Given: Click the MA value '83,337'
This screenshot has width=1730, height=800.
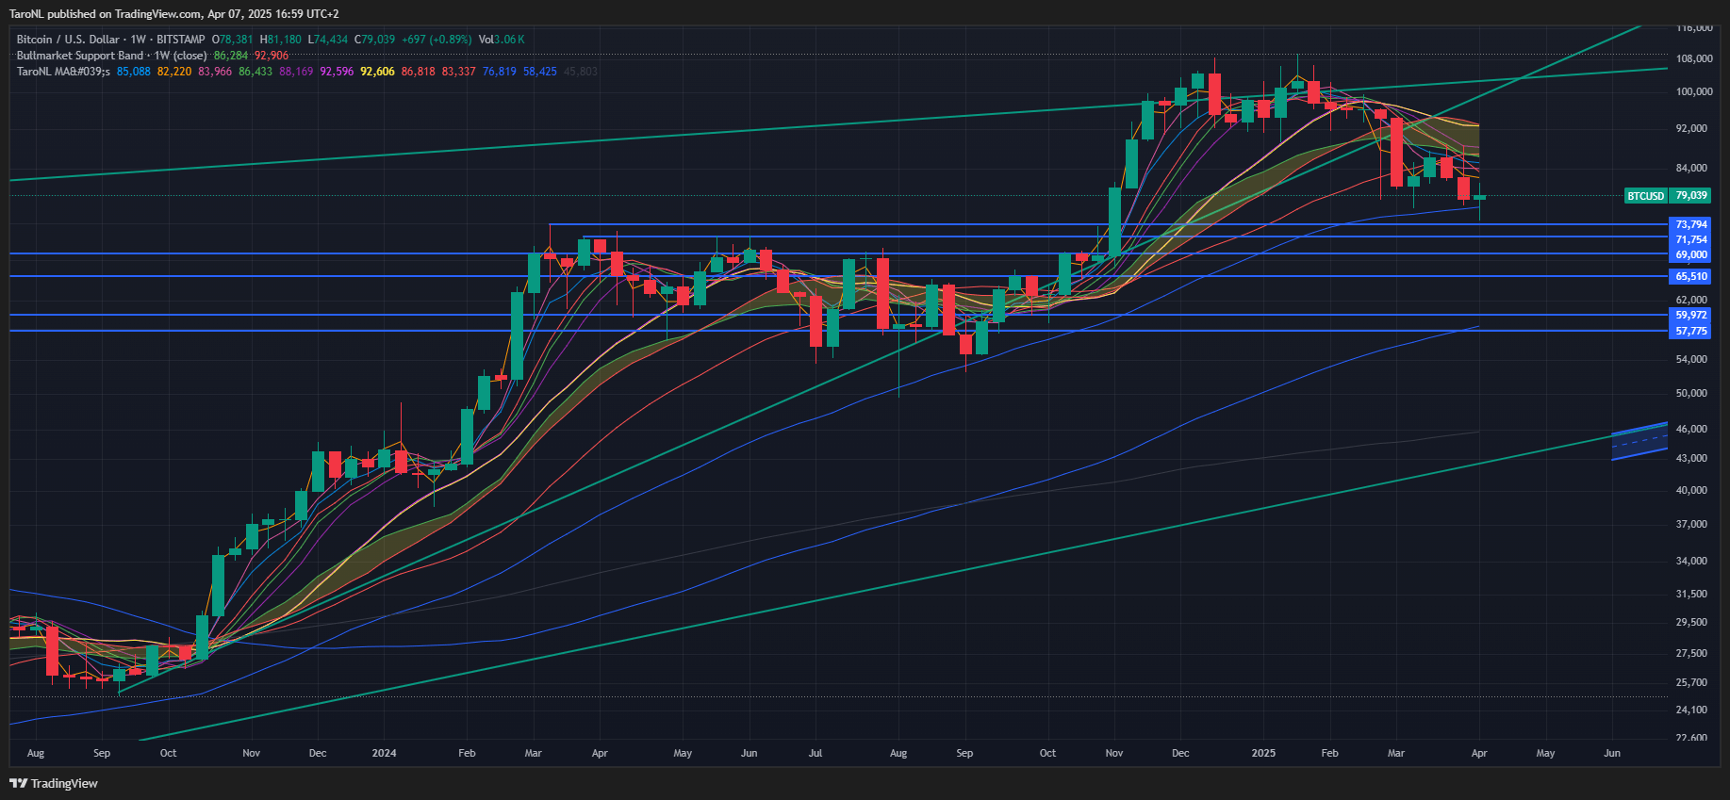Looking at the screenshot, I should [x=459, y=72].
